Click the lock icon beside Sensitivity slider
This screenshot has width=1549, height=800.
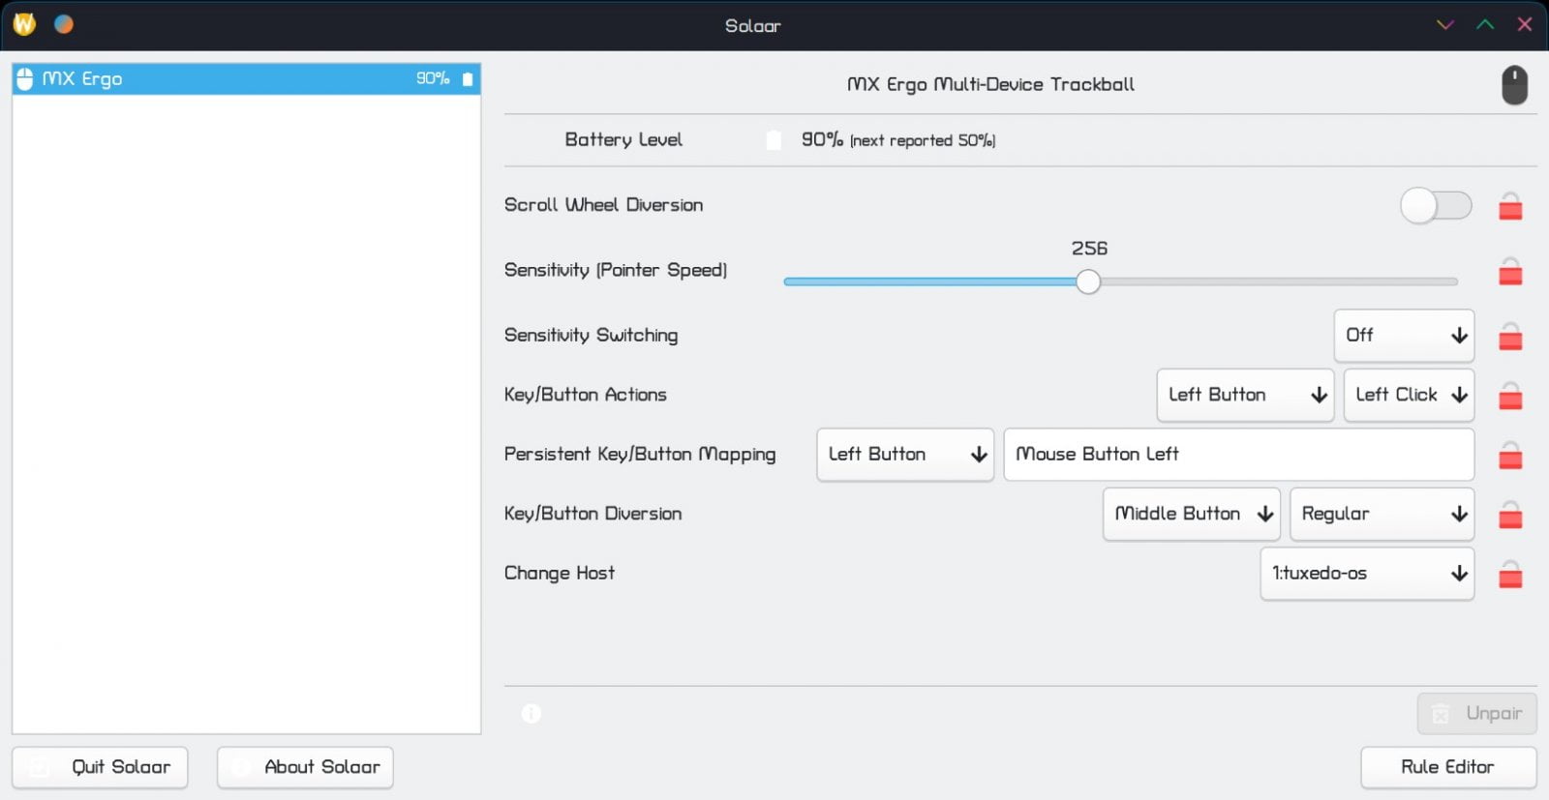point(1510,273)
